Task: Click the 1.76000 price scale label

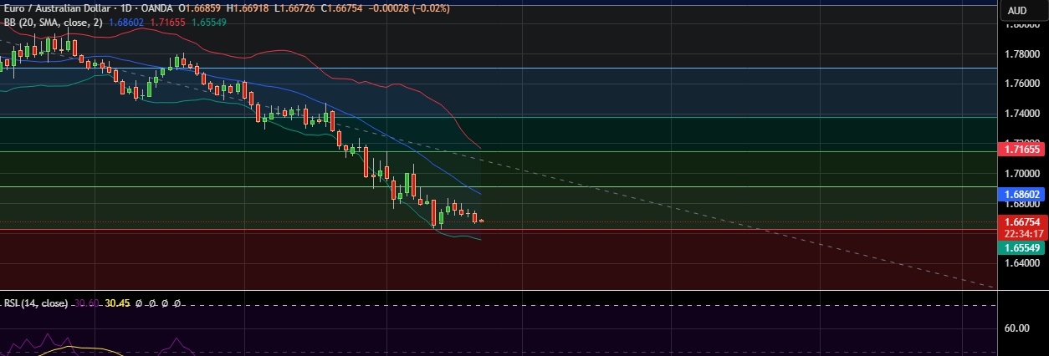Action: click(x=1021, y=84)
